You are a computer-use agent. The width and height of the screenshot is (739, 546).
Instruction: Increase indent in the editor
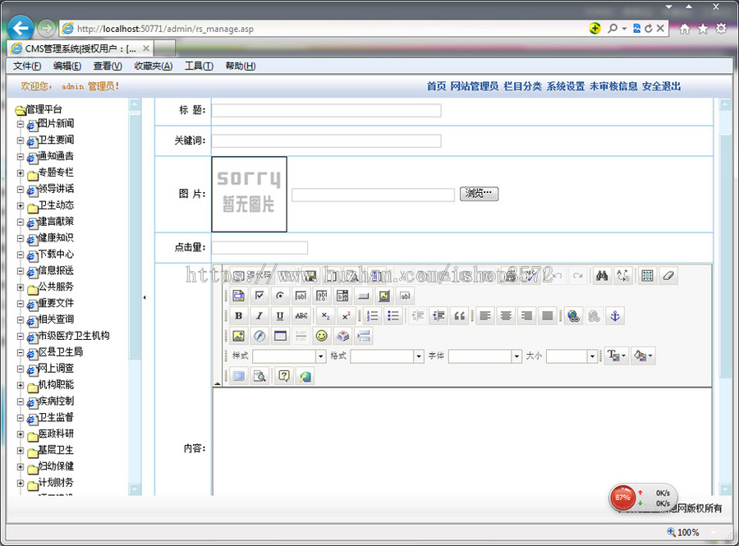pos(438,316)
